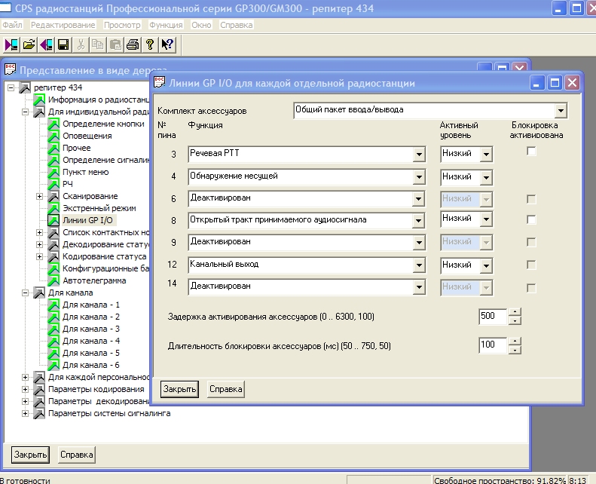Click the Конфигурационные node icon
Screen dimensions: 596x484
tap(53, 268)
